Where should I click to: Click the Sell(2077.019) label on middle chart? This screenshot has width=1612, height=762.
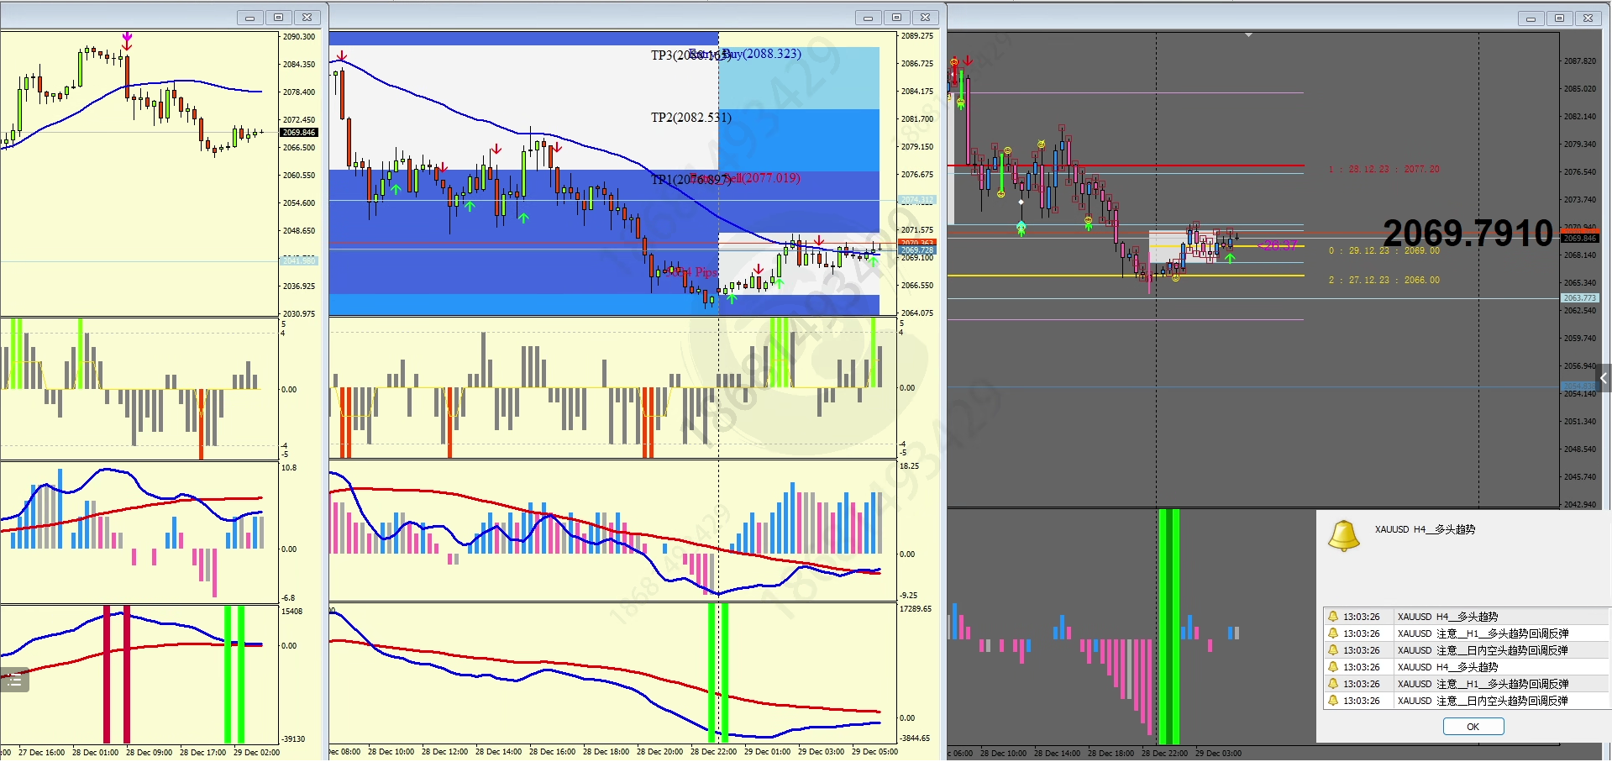(762, 178)
